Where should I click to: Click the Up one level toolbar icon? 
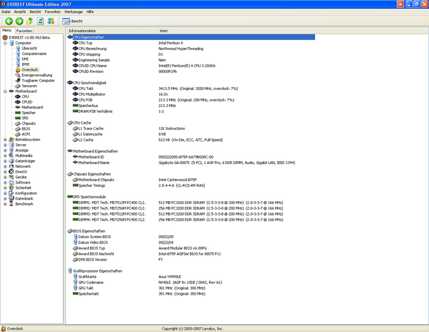30,21
